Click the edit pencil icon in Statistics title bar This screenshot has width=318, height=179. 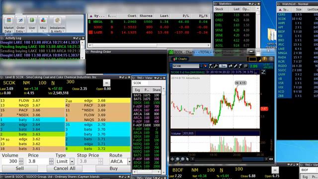click(x=252, y=3)
